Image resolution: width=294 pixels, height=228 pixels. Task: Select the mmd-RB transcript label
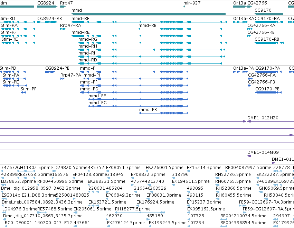(148, 26)
